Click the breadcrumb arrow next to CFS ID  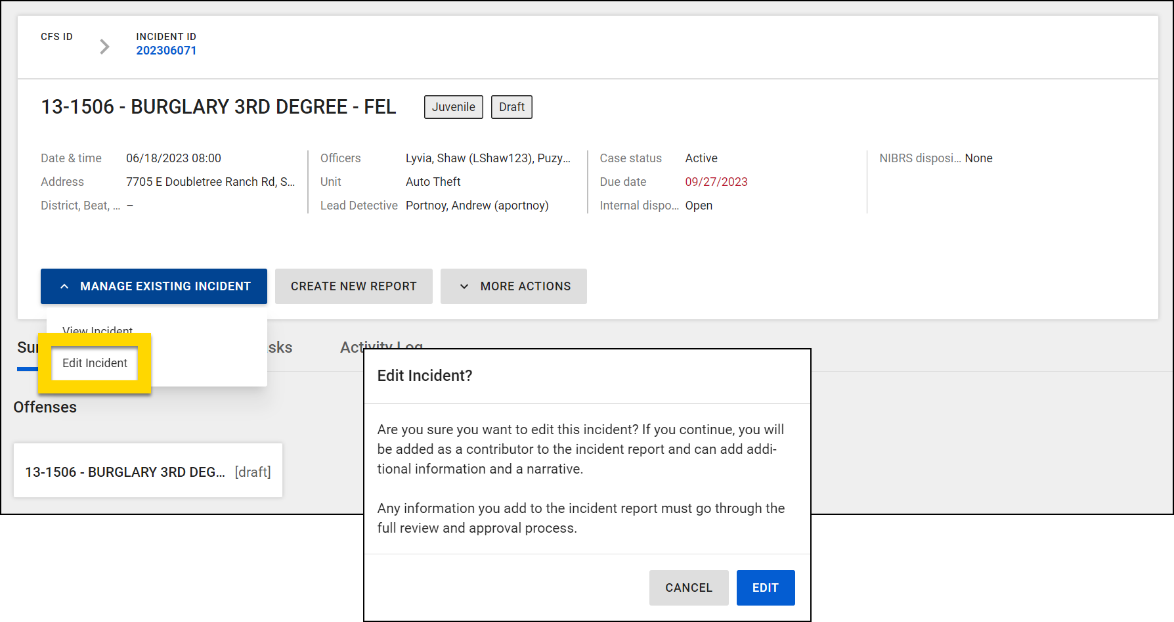click(104, 46)
